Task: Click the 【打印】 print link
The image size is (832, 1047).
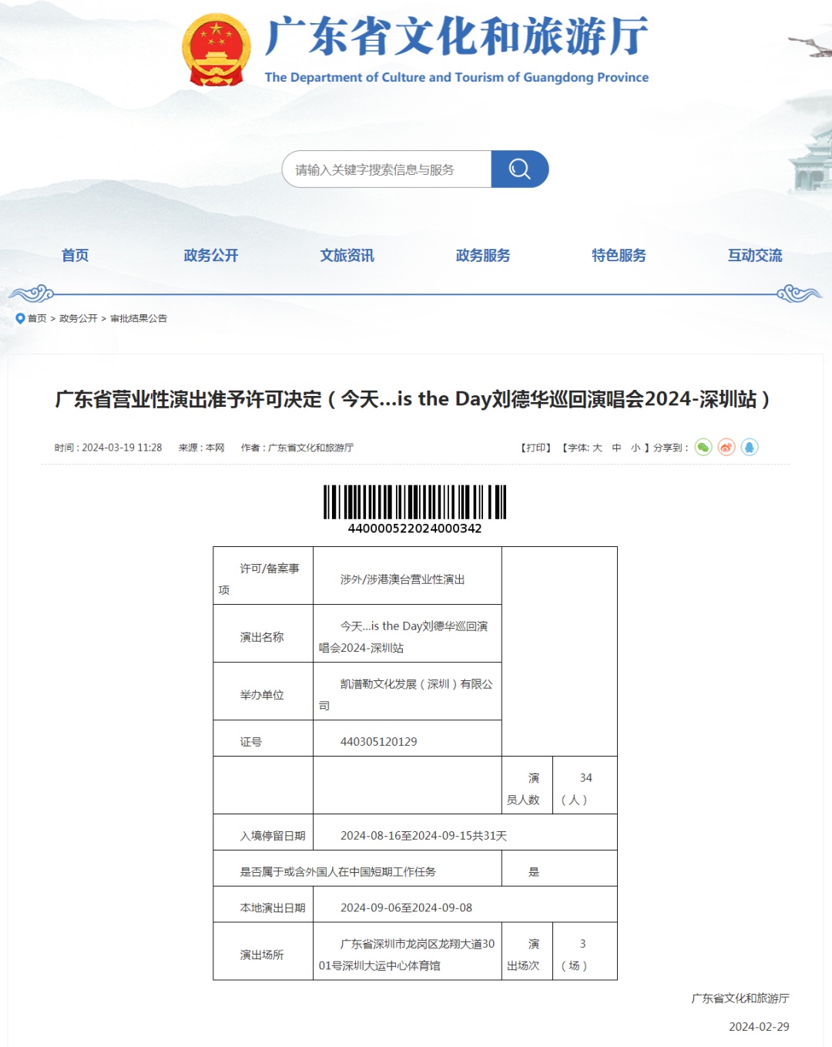Action: [536, 448]
